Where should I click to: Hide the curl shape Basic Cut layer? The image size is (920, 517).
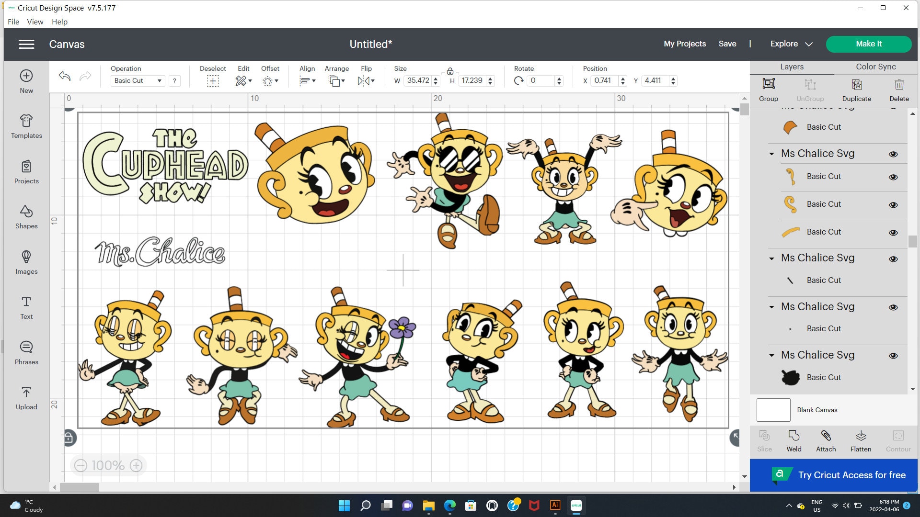[x=893, y=205]
